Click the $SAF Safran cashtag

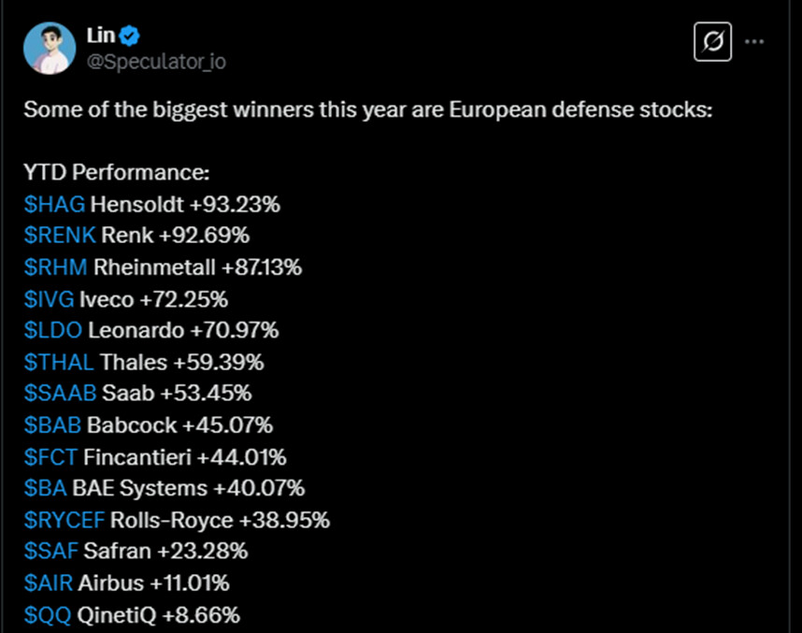(50, 552)
